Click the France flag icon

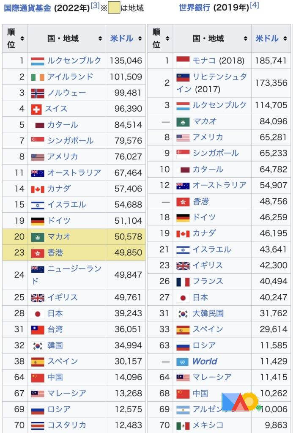pyautogui.click(x=183, y=282)
